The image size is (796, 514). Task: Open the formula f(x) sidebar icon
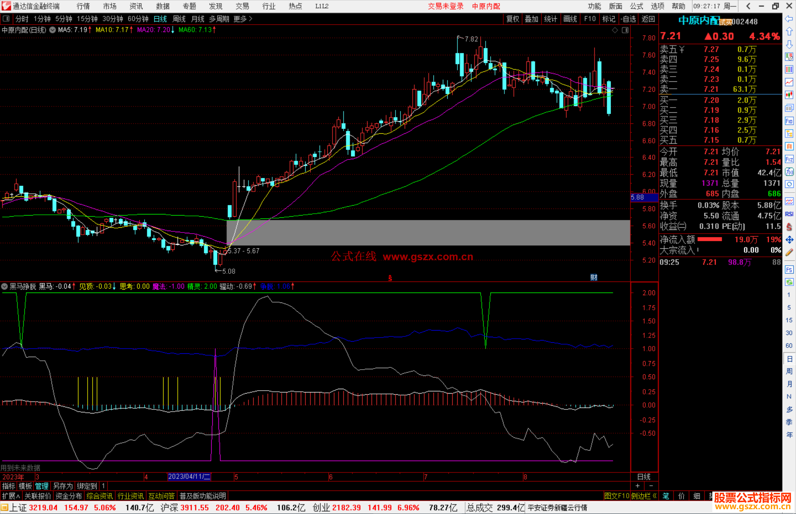789,172
